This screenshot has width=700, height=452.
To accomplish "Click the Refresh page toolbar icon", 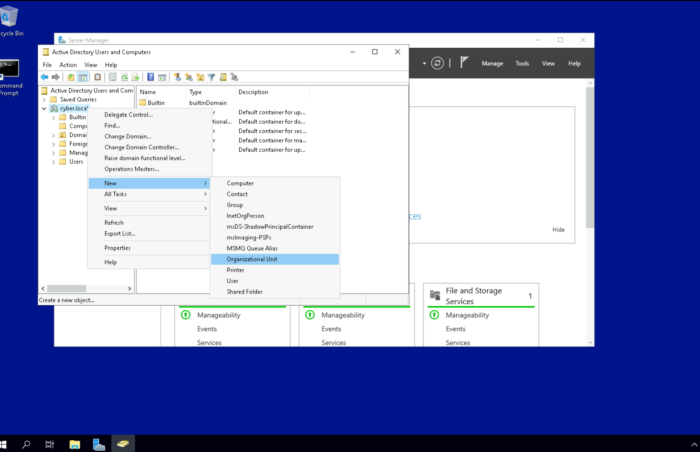I will coord(124,77).
